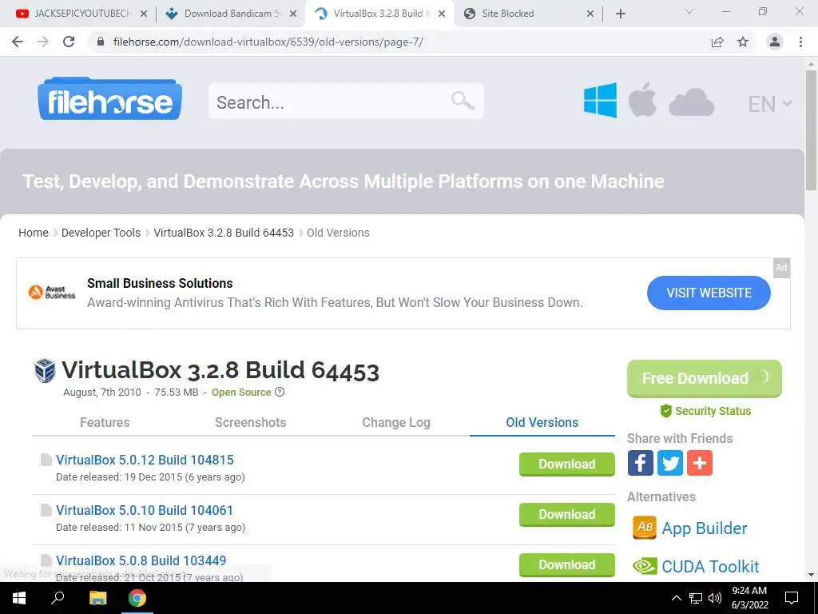818x614 pixels.
Task: Open the VirtualBox 3.2.8 Build 64453 breadcrumb
Action: click(224, 233)
